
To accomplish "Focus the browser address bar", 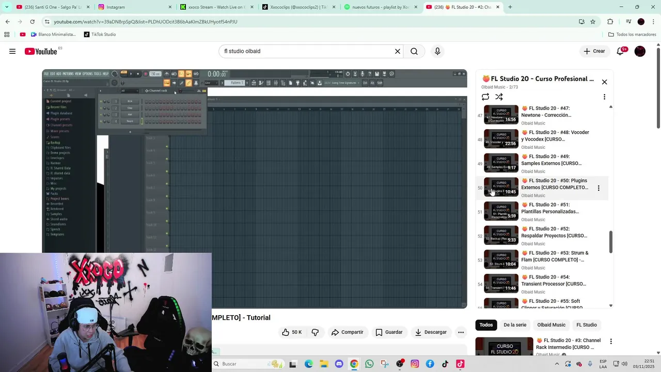I will 310,22.
